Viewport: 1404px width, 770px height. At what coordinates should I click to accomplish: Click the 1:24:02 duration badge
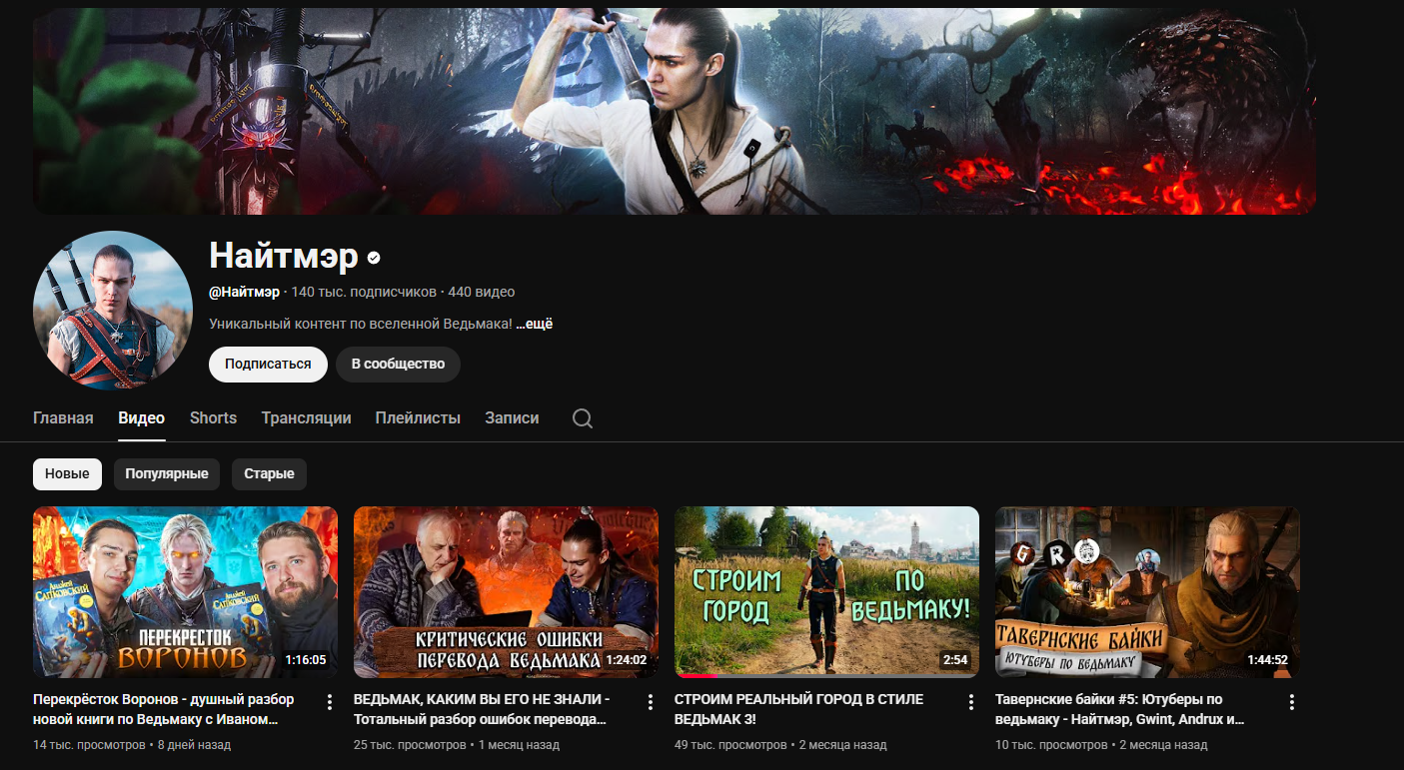pos(627,660)
